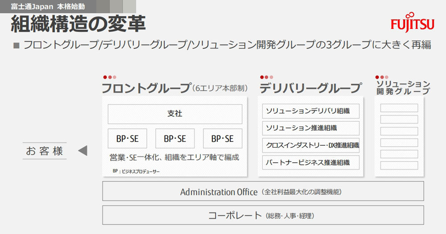Image resolution: width=446 pixels, height=234 pixels.
Task: Select クロスインダストリー・DX推進組織 box
Action: tap(310, 145)
